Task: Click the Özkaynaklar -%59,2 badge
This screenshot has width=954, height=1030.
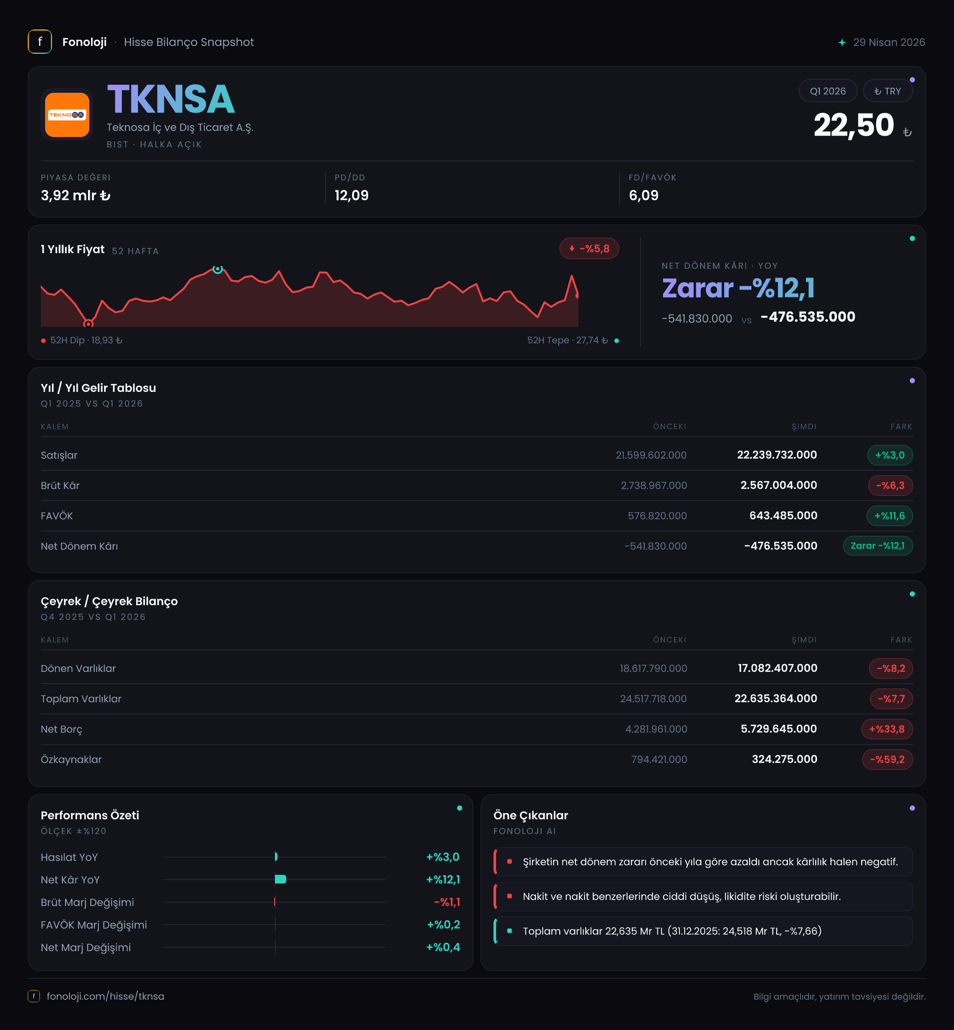Action: (x=887, y=759)
